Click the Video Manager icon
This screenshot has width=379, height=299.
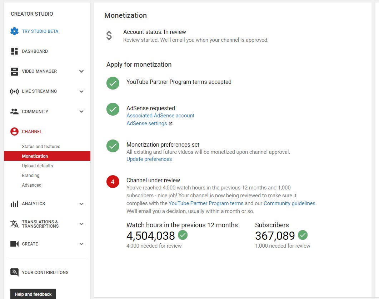pos(15,71)
